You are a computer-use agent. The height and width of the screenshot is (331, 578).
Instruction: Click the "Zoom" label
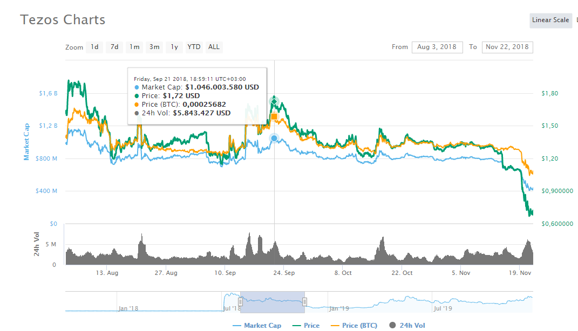74,47
